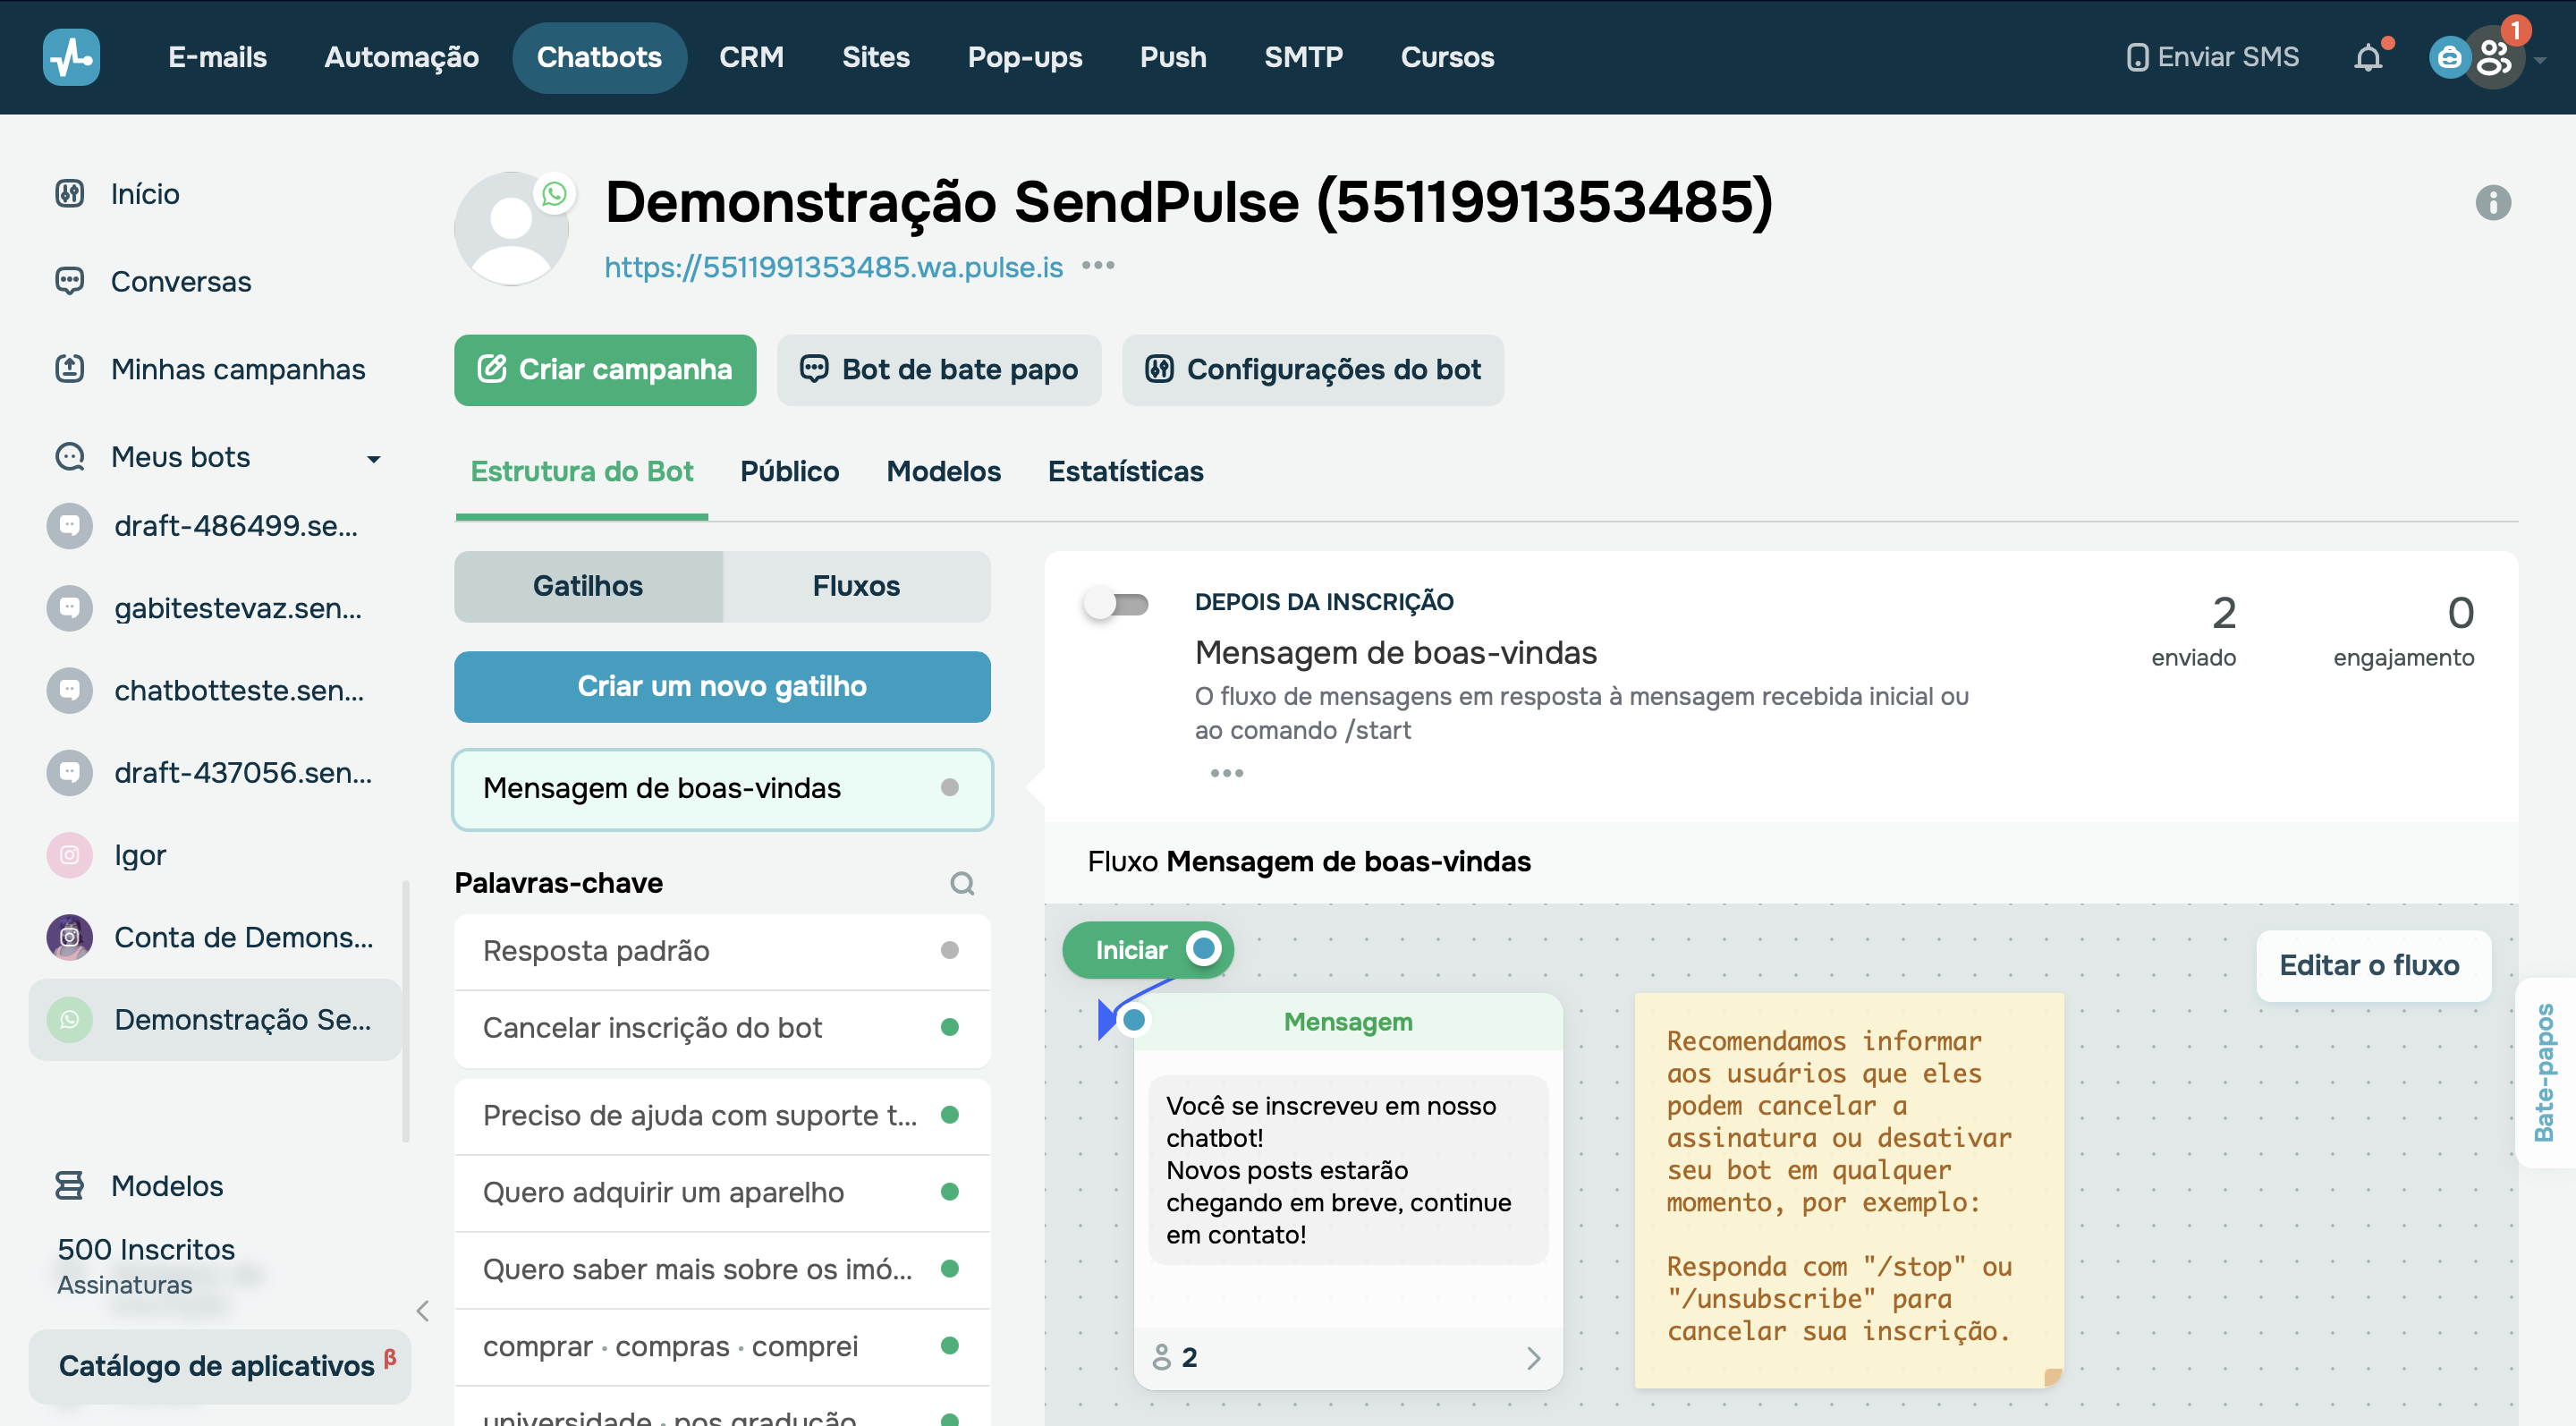Open the Bate-papos side panel
The image size is (2576, 1426).
click(x=2545, y=1072)
